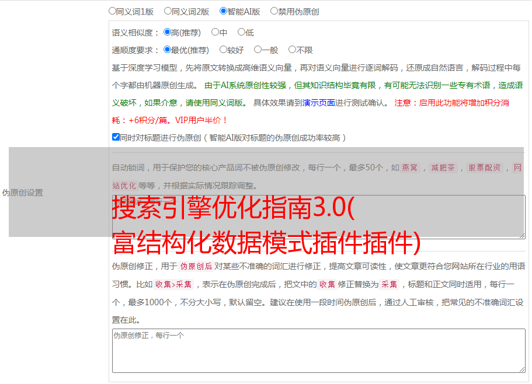Click the 伪原创后 highlighted term
This screenshot has height=384, width=532.
coord(196,266)
